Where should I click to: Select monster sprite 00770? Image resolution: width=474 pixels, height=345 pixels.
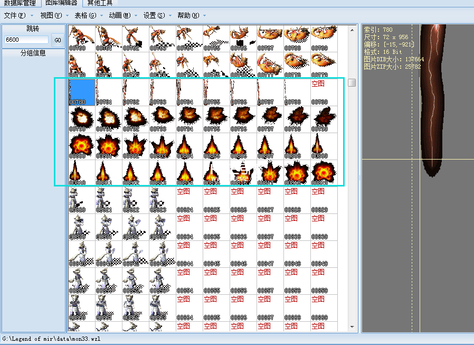pyautogui.click(x=82, y=66)
